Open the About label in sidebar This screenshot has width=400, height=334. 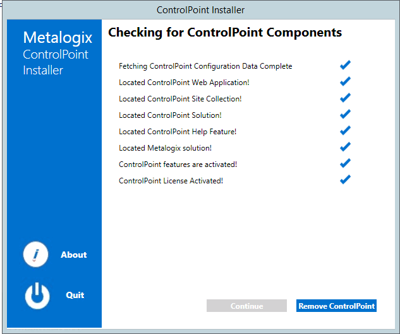[x=73, y=255]
